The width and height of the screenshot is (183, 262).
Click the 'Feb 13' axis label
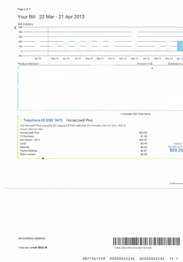158,59
